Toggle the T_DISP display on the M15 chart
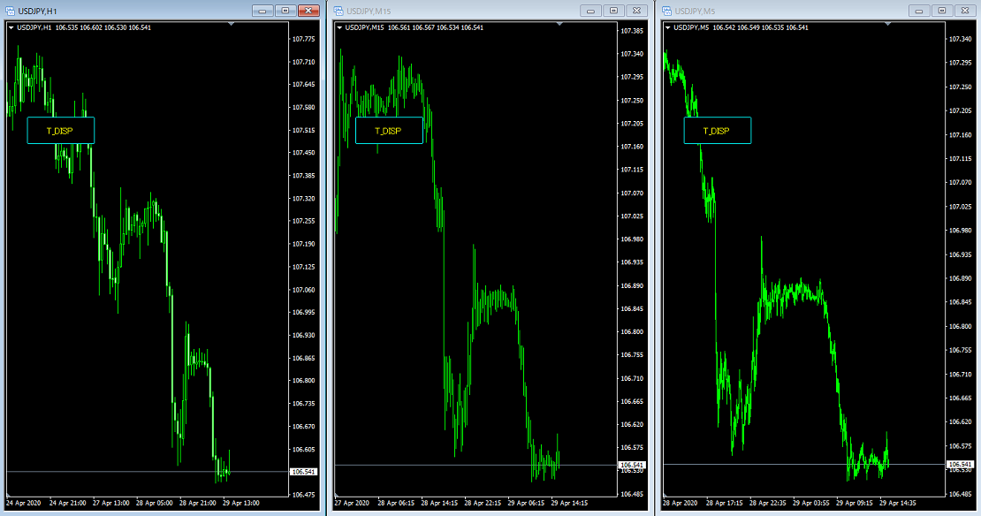 pyautogui.click(x=389, y=130)
